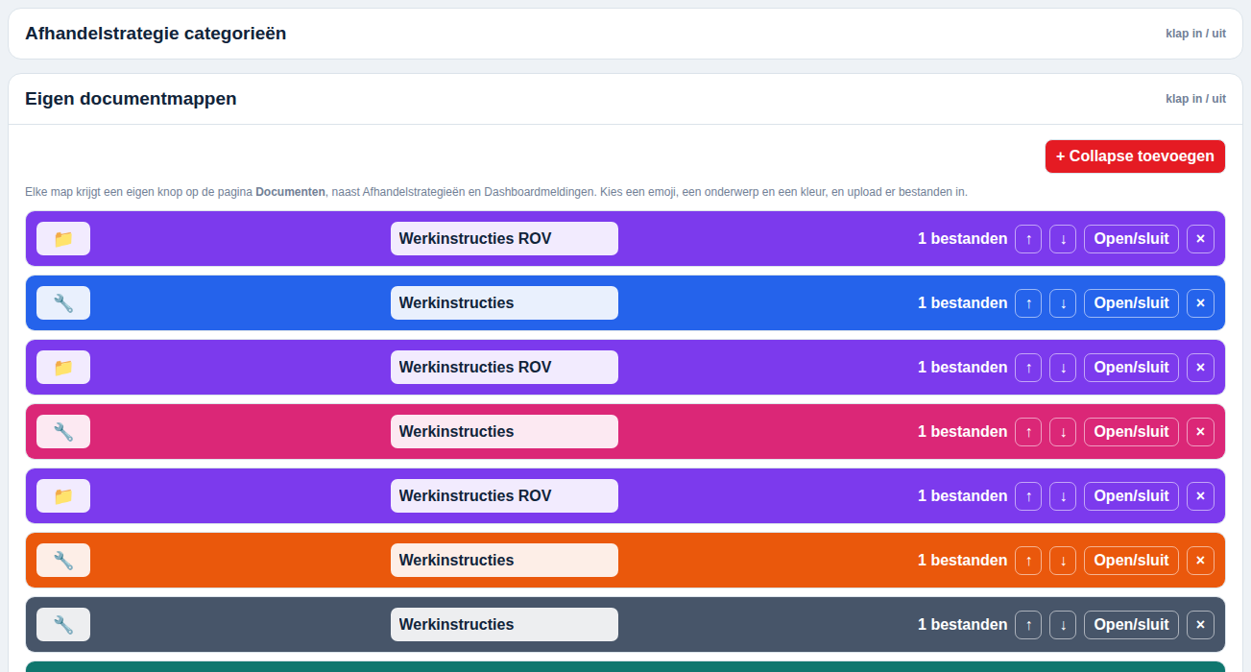Focus the name field in the orange row

click(x=504, y=561)
